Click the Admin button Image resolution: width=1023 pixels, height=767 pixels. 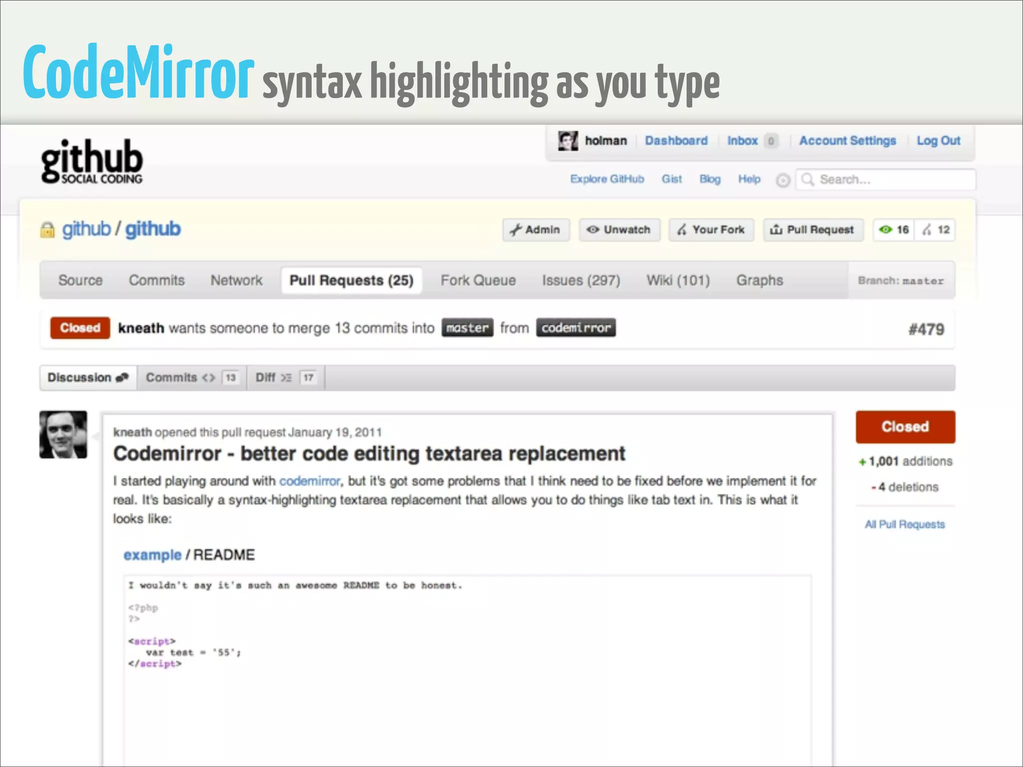pyautogui.click(x=536, y=230)
